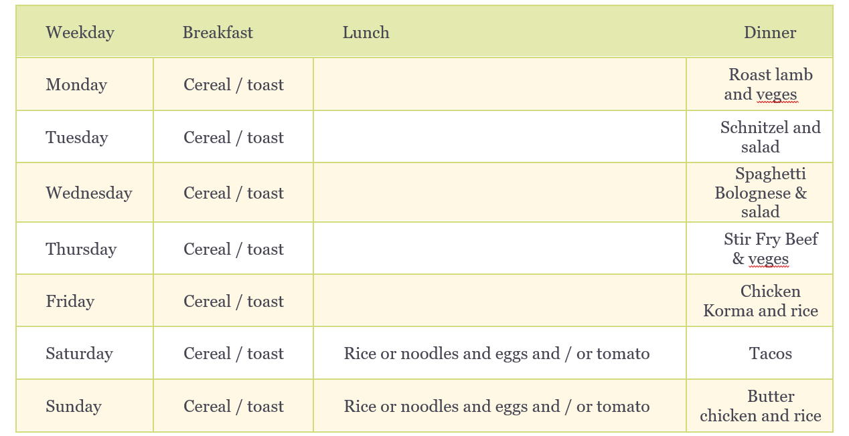This screenshot has height=436, width=849.
Task: Click the empty Tuesday lunch cell
Action: [499, 136]
